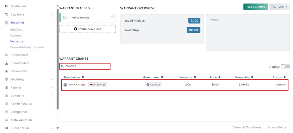Open the Privacy Policy link
Viewport: 293px width, 133px height.
pos(277,127)
